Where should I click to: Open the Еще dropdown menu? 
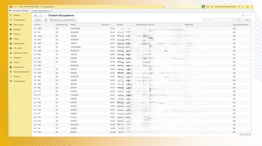[x=247, y=20]
